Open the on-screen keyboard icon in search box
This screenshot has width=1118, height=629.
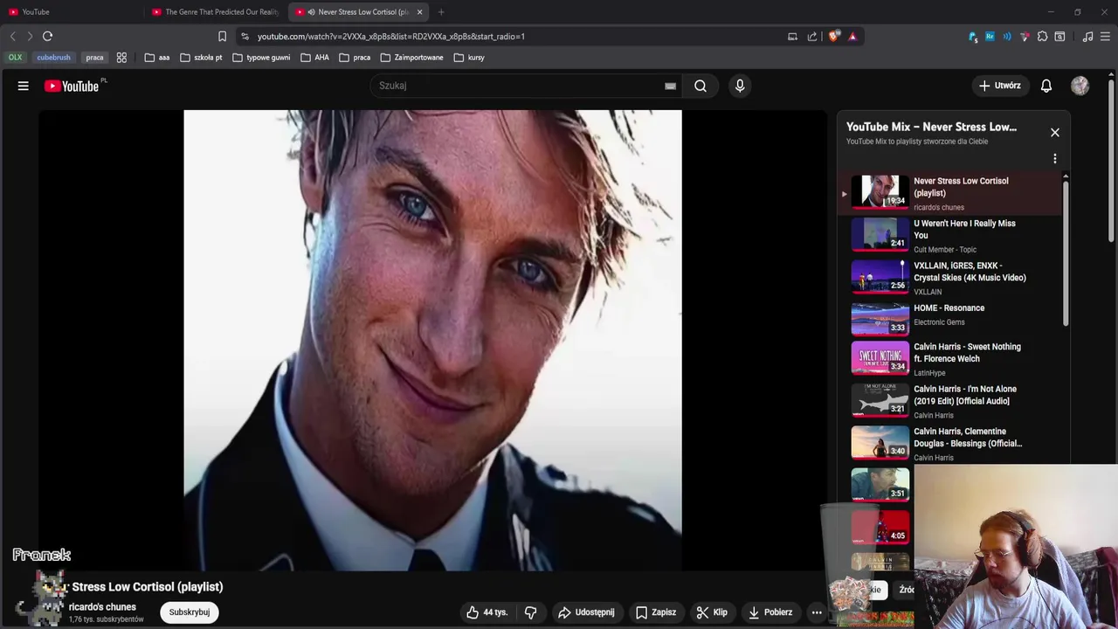(670, 86)
